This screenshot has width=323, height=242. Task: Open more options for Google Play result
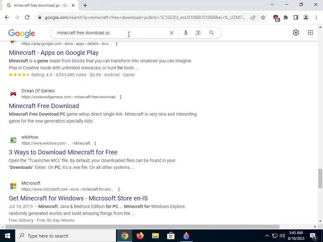[117, 44]
